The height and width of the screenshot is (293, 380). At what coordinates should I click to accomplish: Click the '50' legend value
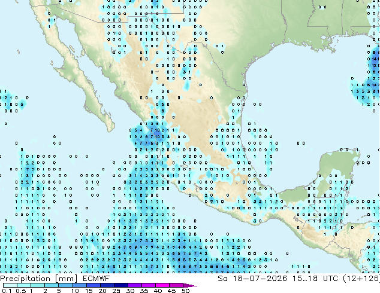click(x=185, y=291)
